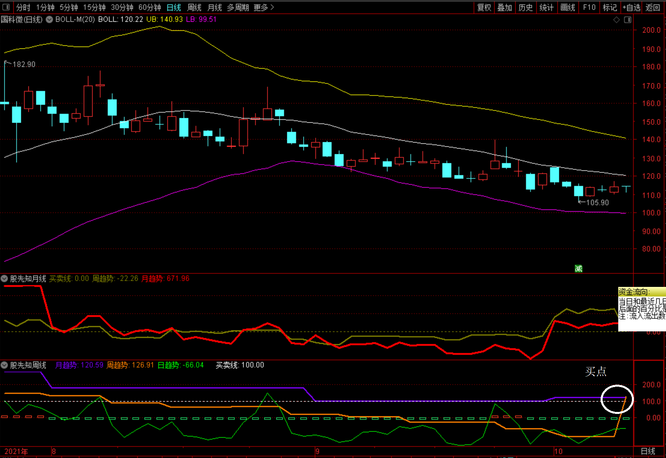This screenshot has width=666, height=458.
Task: Activate the 画线 drawing tool
Action: (x=568, y=7)
